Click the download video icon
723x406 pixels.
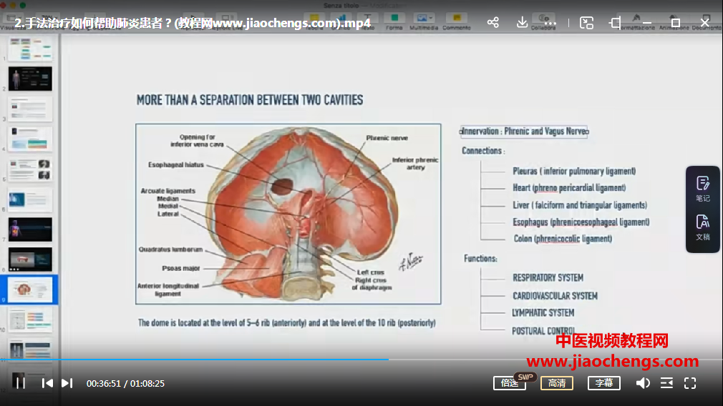tap(522, 23)
